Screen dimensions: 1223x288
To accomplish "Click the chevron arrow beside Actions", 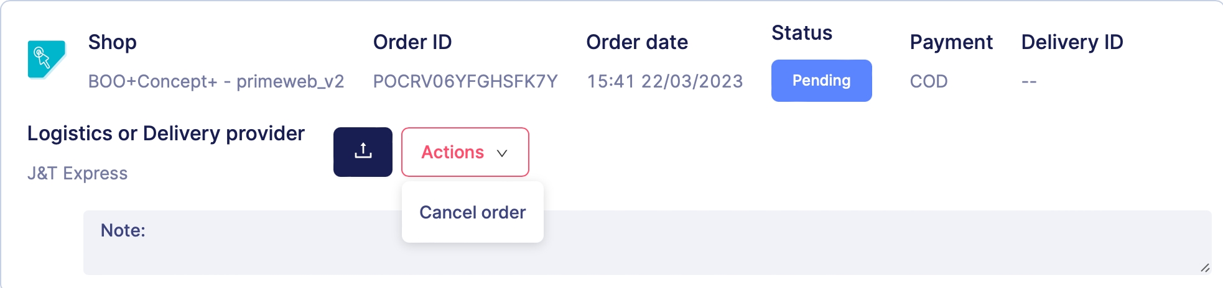I will click(x=502, y=153).
